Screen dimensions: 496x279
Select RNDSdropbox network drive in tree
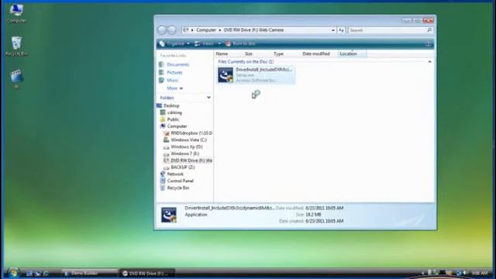pos(191,133)
